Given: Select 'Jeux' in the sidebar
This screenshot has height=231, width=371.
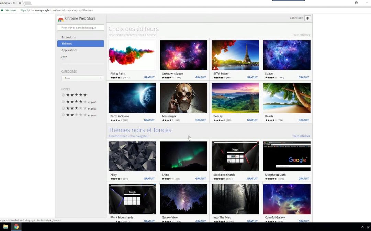Looking at the screenshot, I should point(64,56).
